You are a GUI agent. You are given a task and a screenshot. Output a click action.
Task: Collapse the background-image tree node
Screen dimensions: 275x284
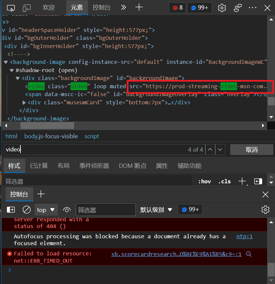pos(6,62)
